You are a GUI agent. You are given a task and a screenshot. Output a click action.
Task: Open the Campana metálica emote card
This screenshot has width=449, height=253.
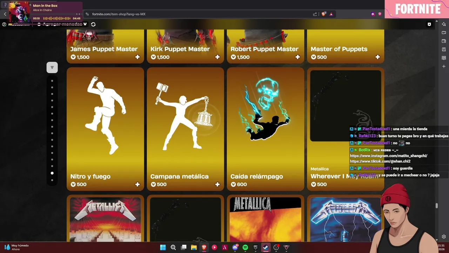tap(185, 129)
